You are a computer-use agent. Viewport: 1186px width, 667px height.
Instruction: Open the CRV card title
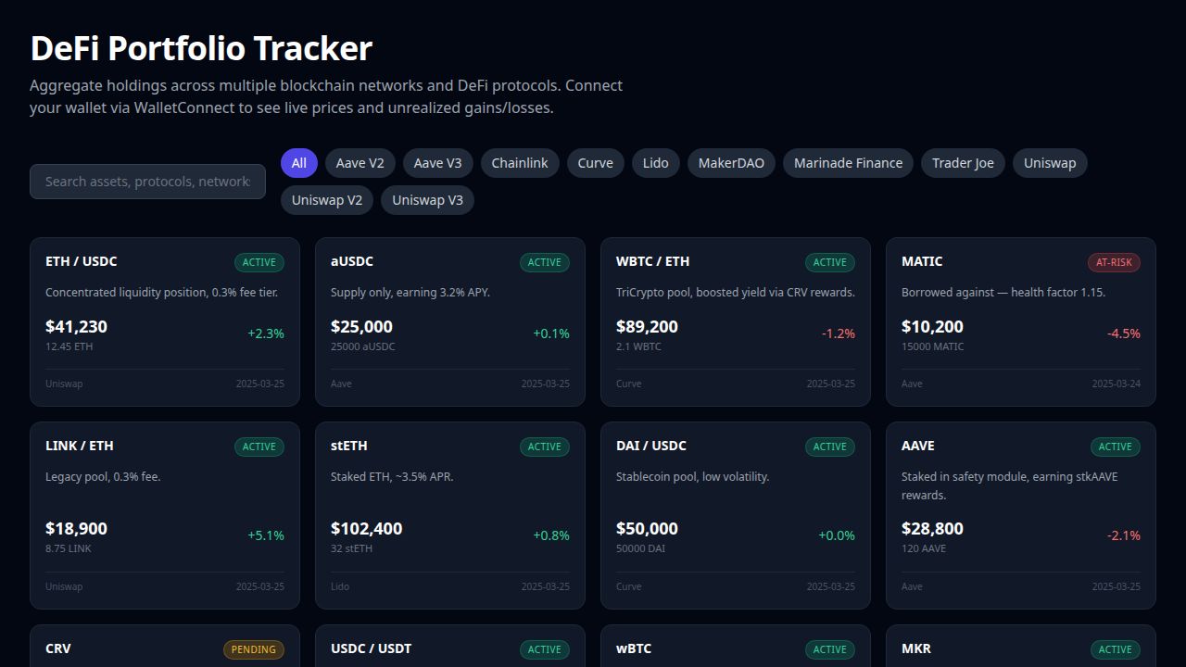click(x=58, y=648)
